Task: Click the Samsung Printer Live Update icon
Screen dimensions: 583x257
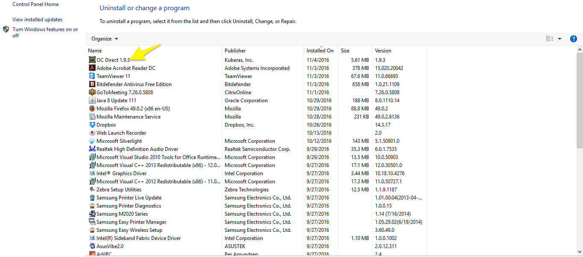Action: [92, 198]
